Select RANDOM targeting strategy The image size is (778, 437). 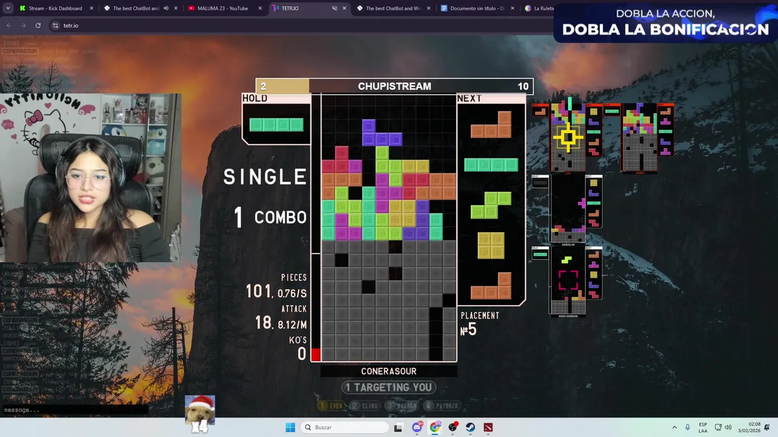coord(403,405)
